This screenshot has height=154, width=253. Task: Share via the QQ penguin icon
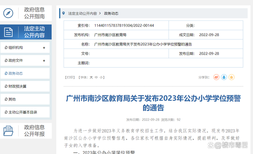[224, 77]
